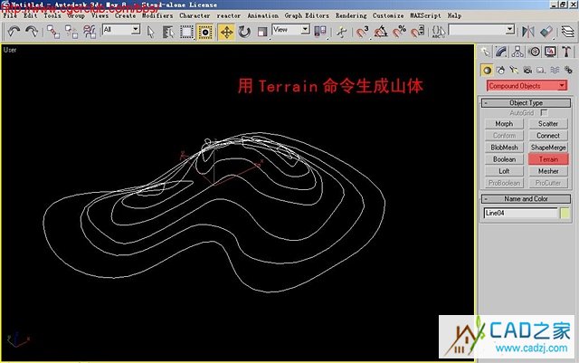Switch to the Display panel tab

(550, 52)
